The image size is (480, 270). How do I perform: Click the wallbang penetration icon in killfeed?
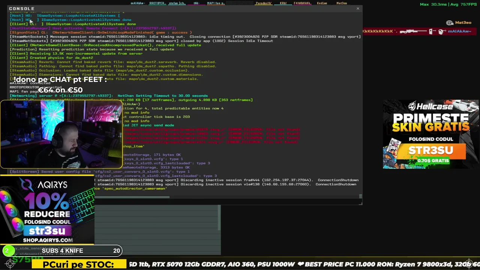pyautogui.click(x=433, y=31)
